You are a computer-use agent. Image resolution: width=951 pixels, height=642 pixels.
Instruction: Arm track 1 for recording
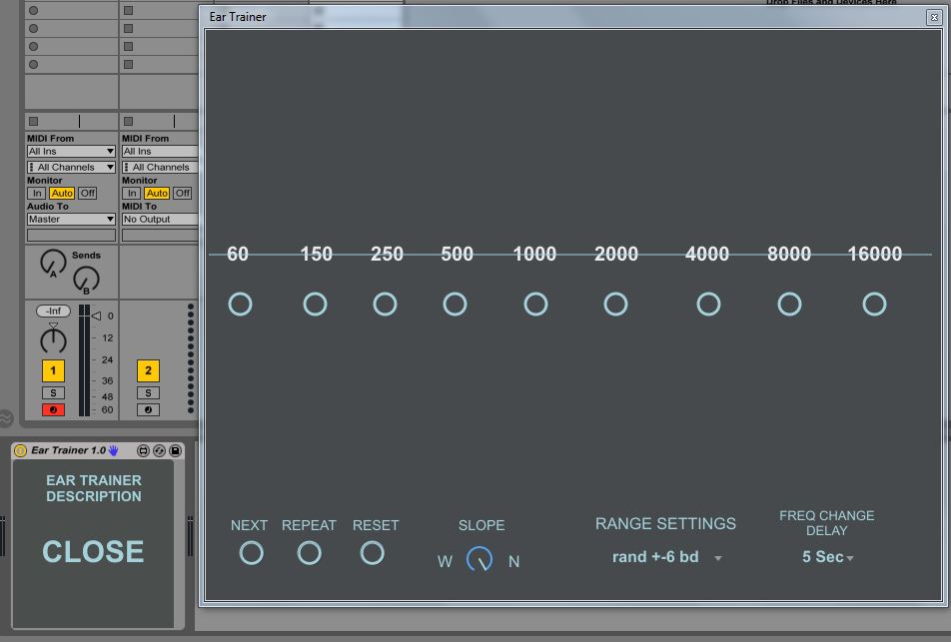pyautogui.click(x=53, y=410)
